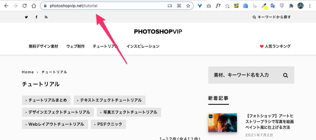This screenshot has height=140, width=316.
Task: Open the f? font finder extension
Action: (218, 6)
